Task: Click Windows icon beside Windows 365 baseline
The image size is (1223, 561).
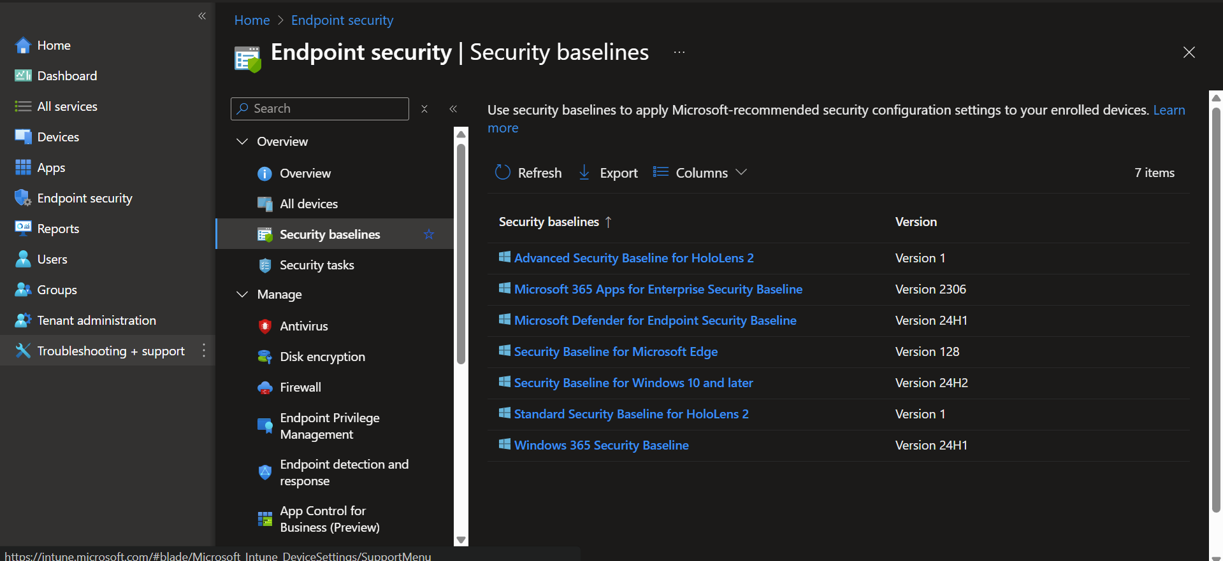Action: pos(505,444)
